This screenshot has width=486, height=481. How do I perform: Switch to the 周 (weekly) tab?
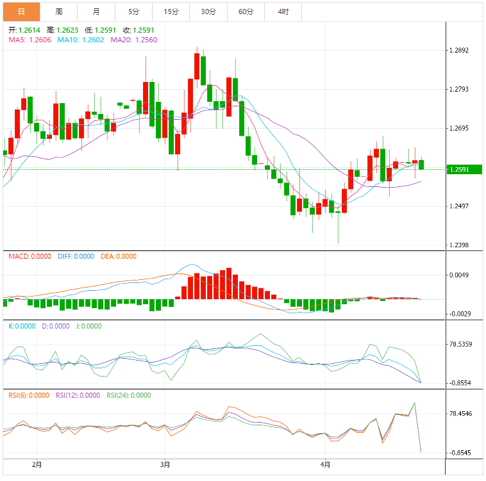click(x=59, y=12)
